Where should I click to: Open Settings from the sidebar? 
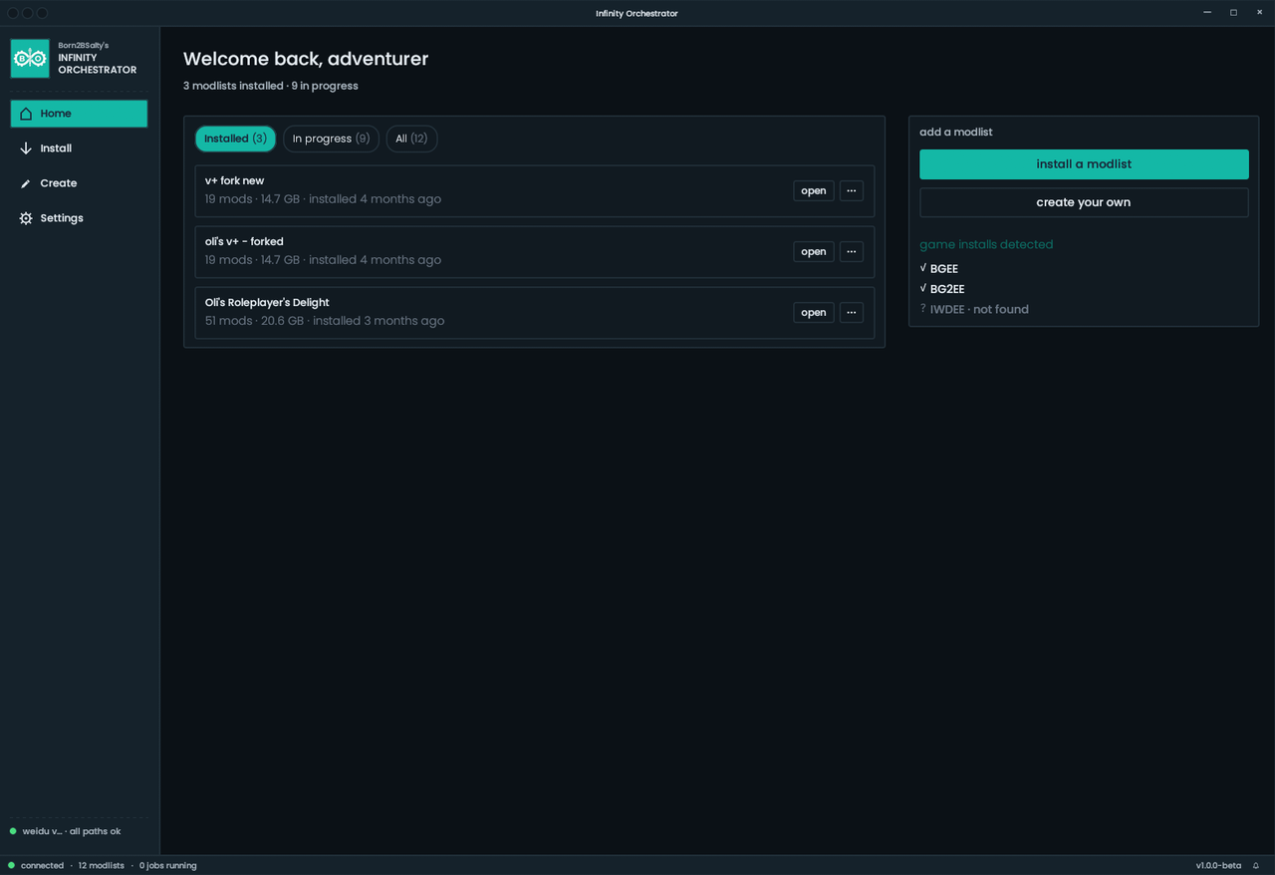coord(79,218)
